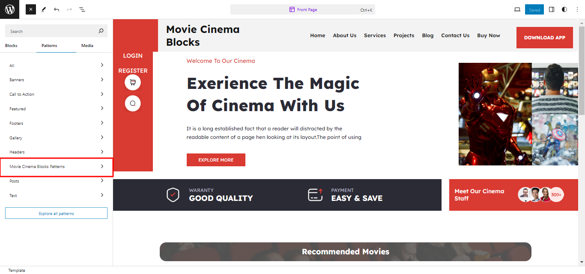Click in the Search input field
The image size is (585, 274).
(51, 31)
